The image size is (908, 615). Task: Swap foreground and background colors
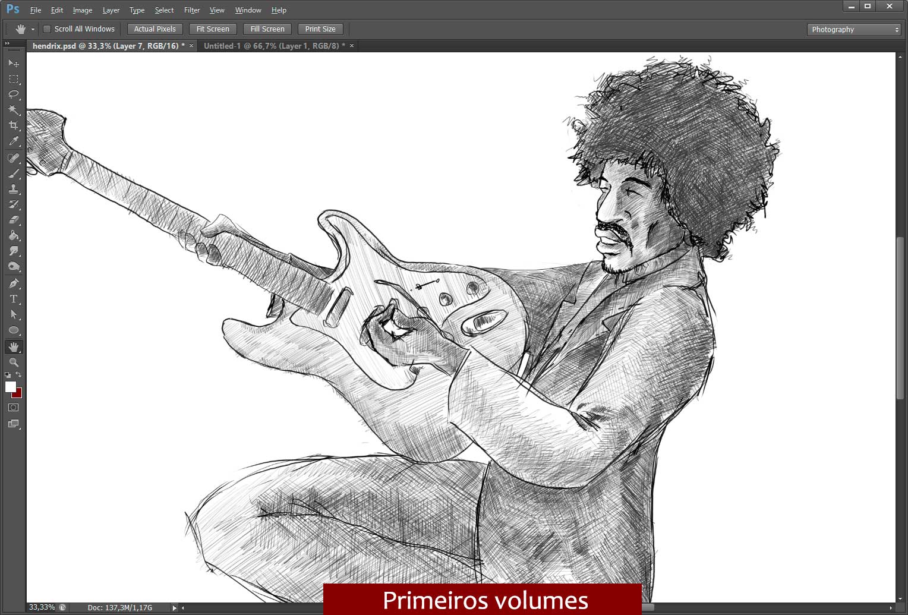(18, 374)
